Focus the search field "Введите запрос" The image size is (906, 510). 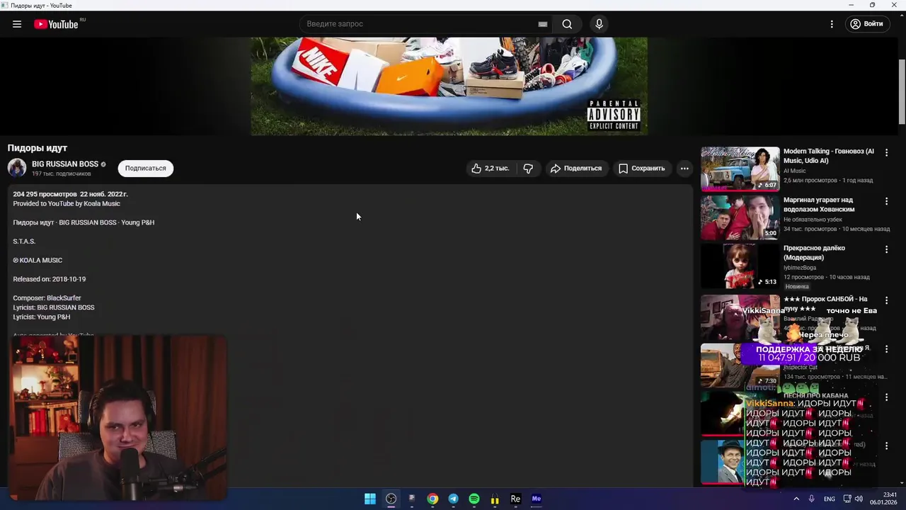pyautogui.click(x=418, y=24)
